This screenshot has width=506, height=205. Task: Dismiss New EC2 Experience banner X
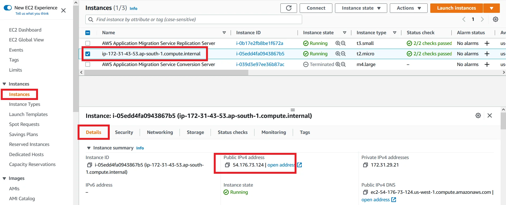(x=63, y=10)
